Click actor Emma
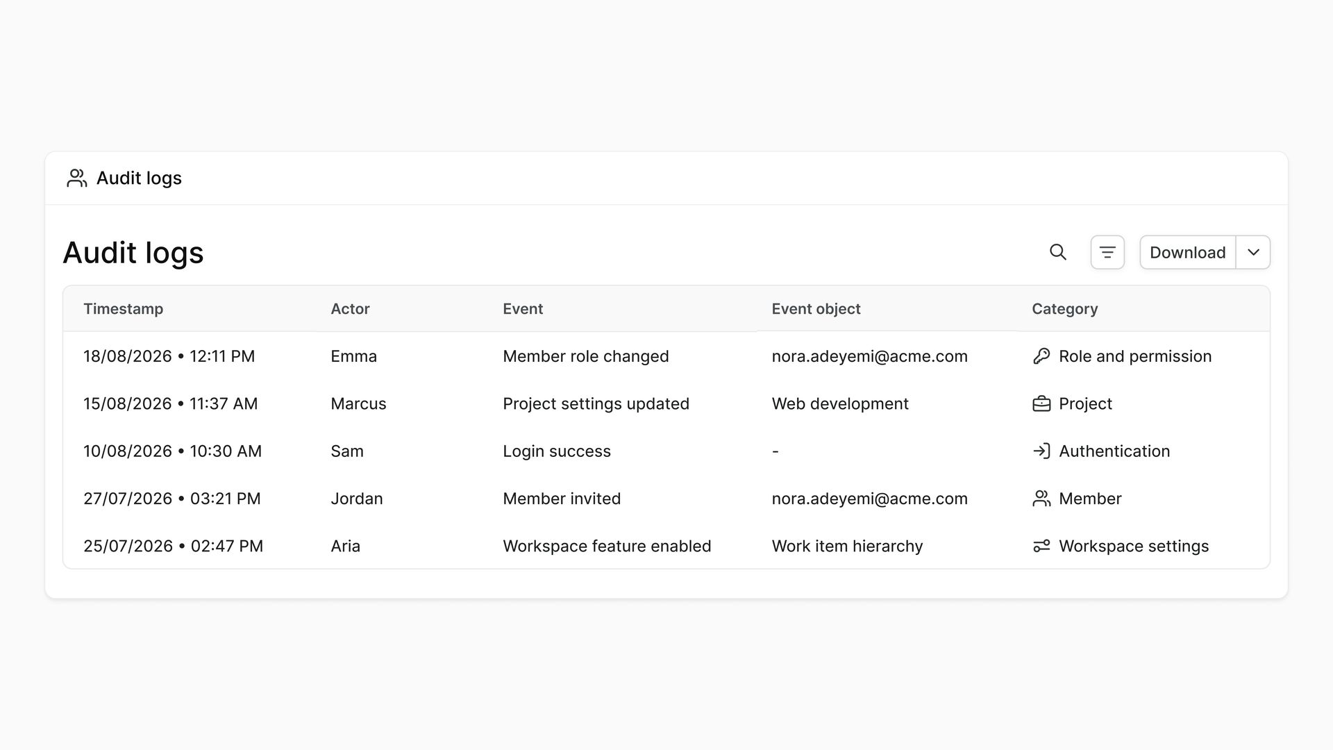The width and height of the screenshot is (1333, 750). click(353, 356)
